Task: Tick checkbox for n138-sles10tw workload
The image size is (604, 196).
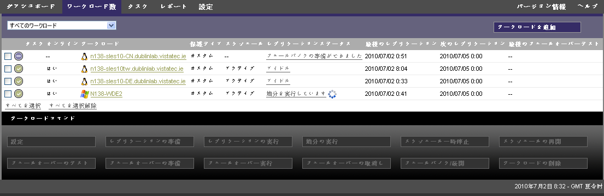Action: tap(8, 69)
